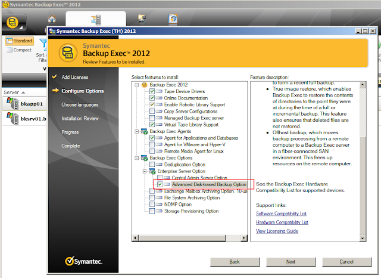The image size is (381, 278).
Task: Open the Home tab house icon
Action: point(52,18)
